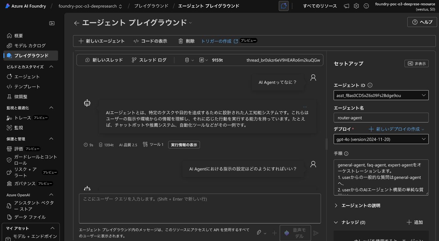Open the Copilot icon in top bar

(283, 6)
